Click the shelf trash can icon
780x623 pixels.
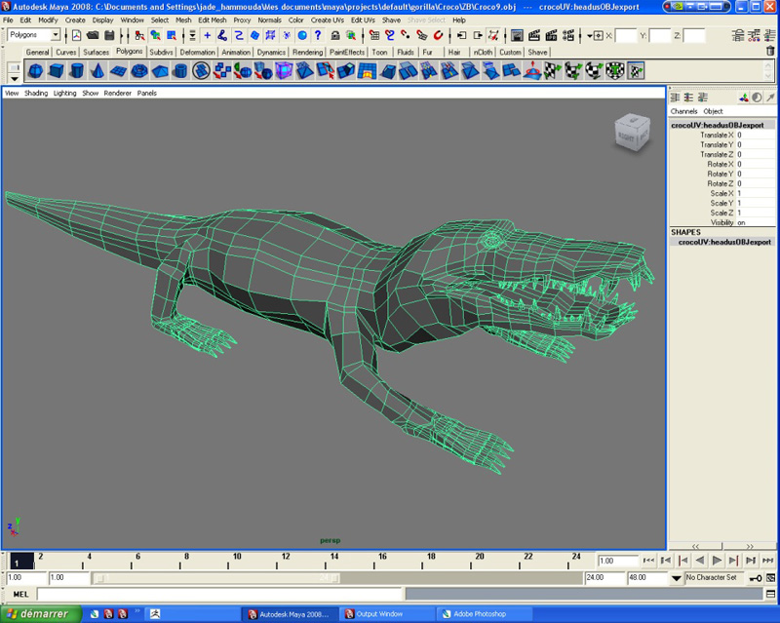point(770,51)
